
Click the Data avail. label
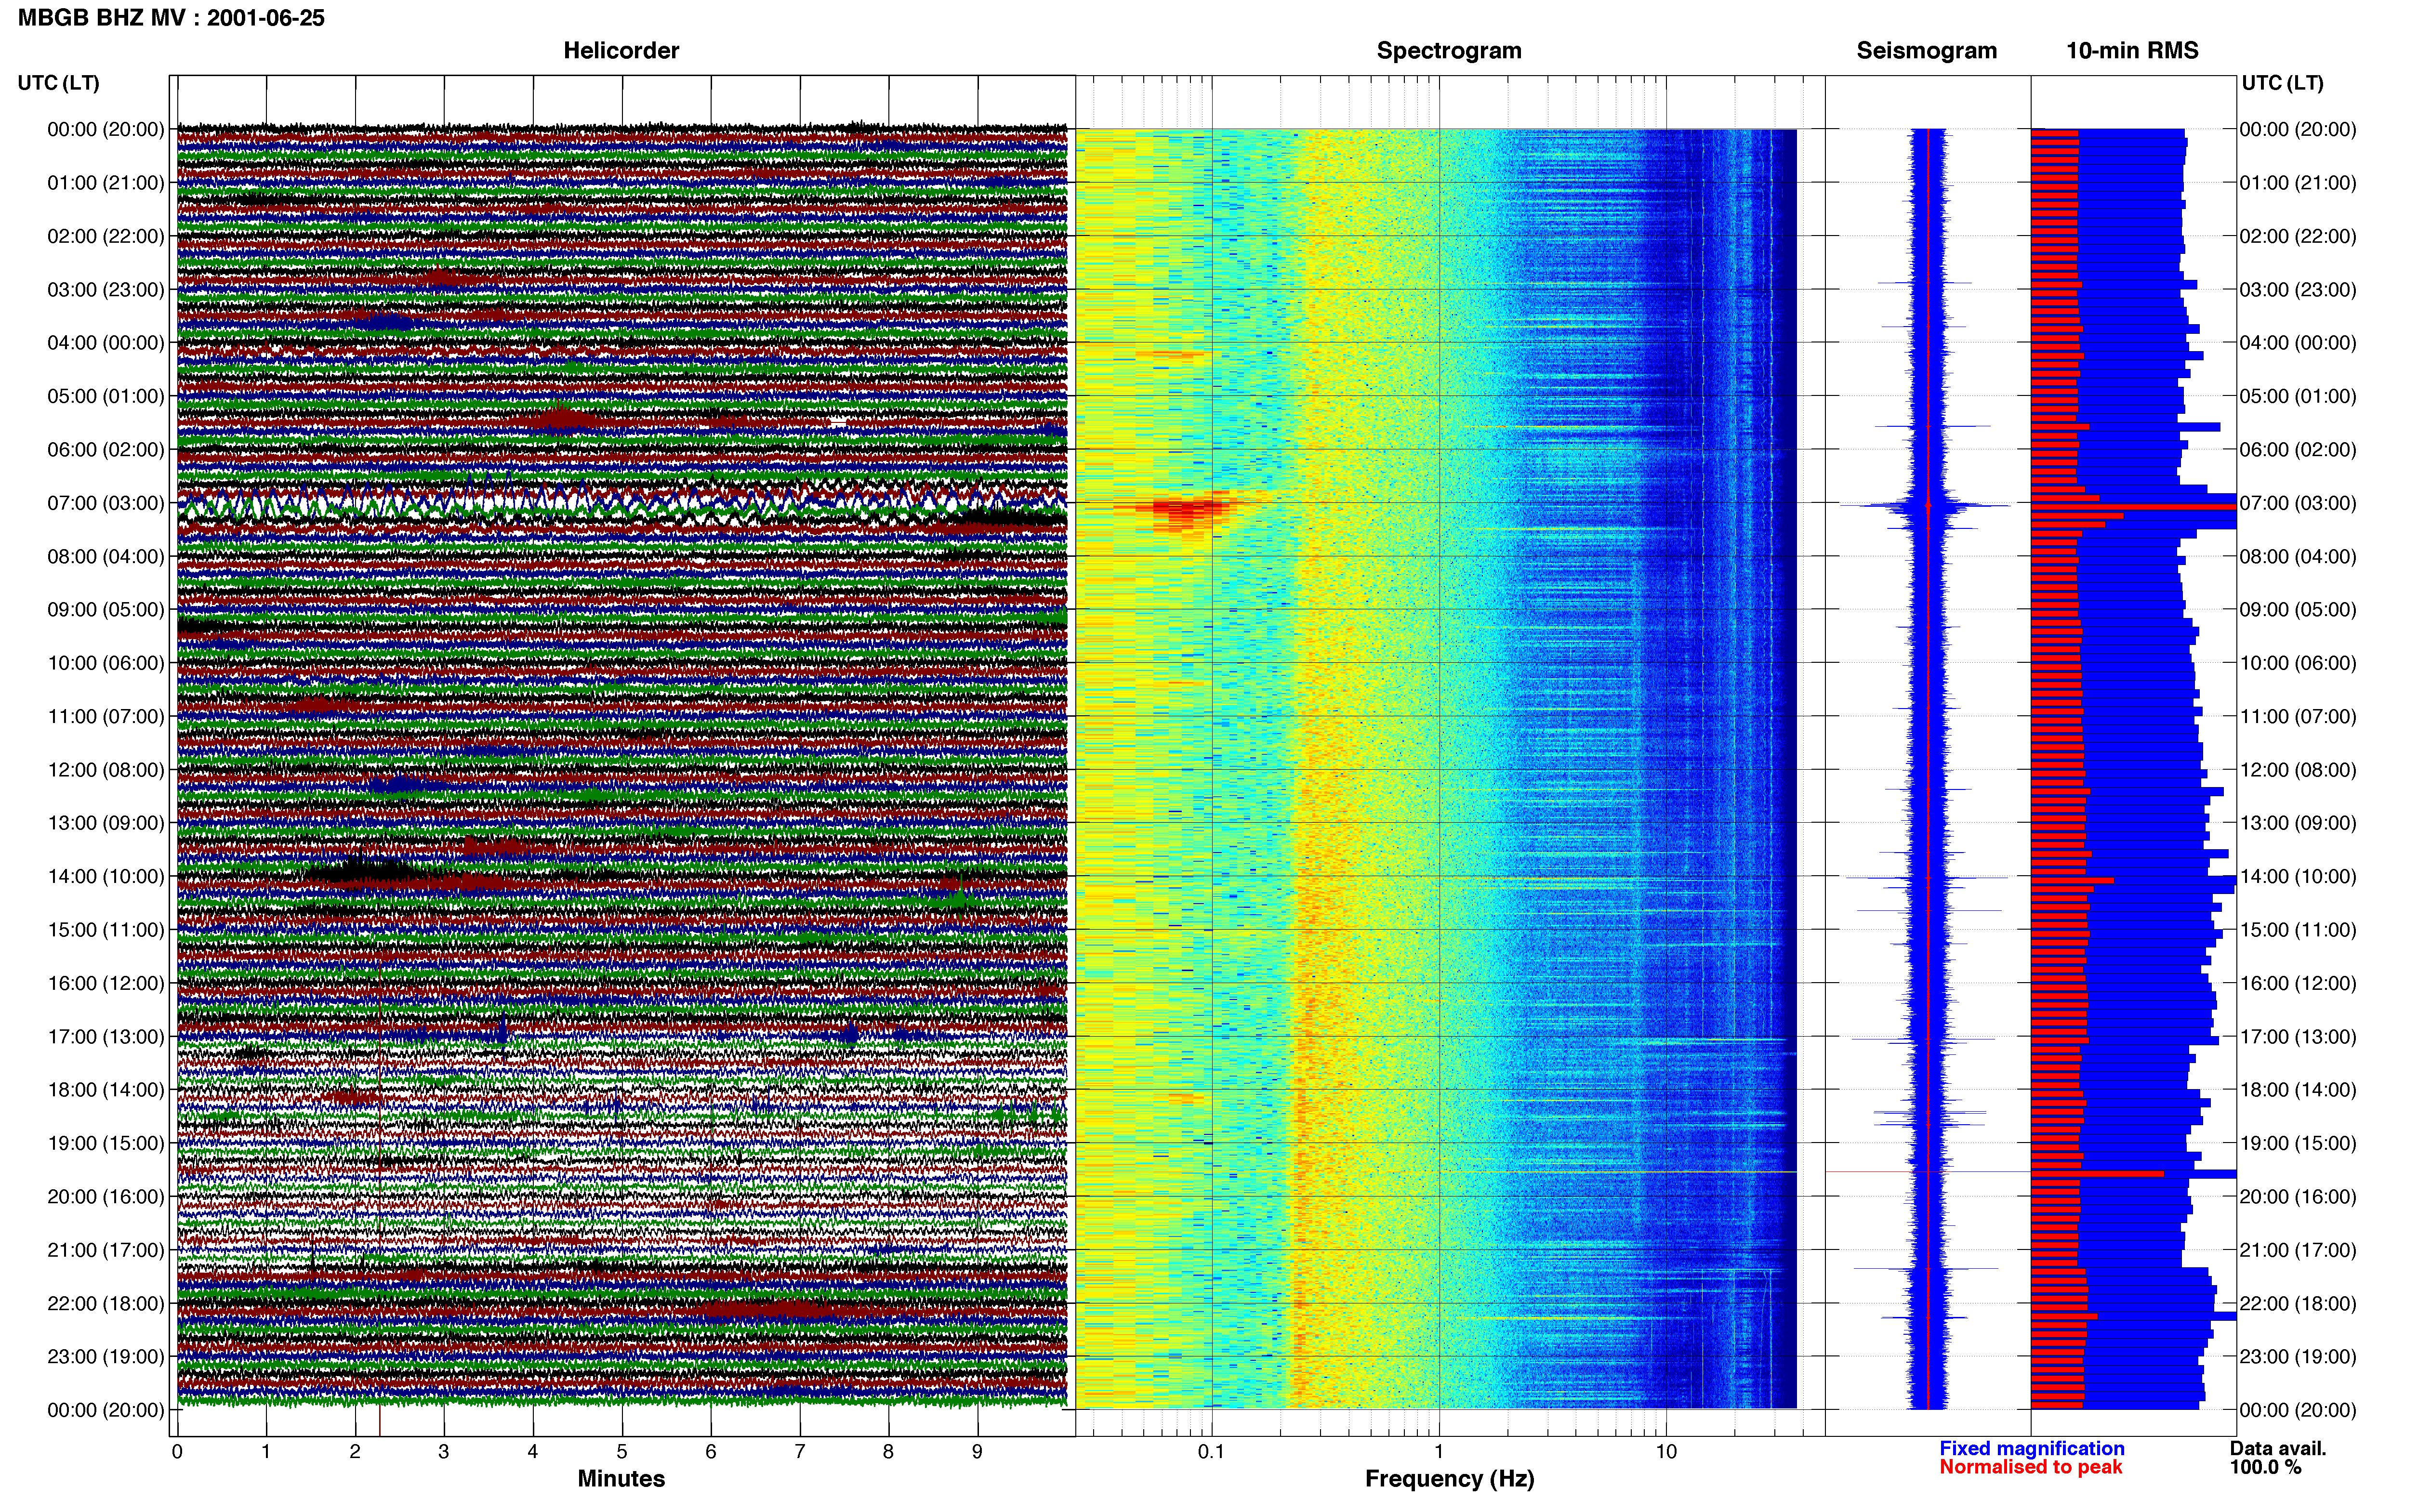[2278, 1448]
